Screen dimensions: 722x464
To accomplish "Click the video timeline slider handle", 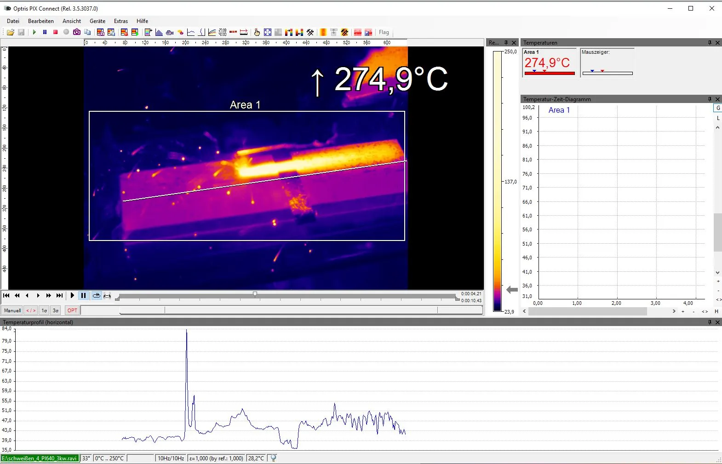I will 255,294.
